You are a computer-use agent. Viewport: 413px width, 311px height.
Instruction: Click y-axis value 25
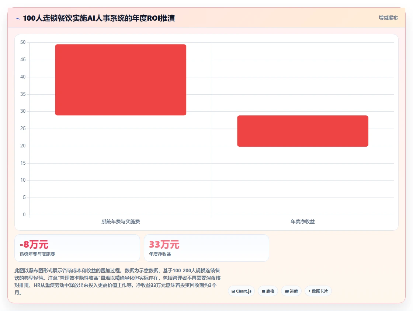(x=23, y=128)
